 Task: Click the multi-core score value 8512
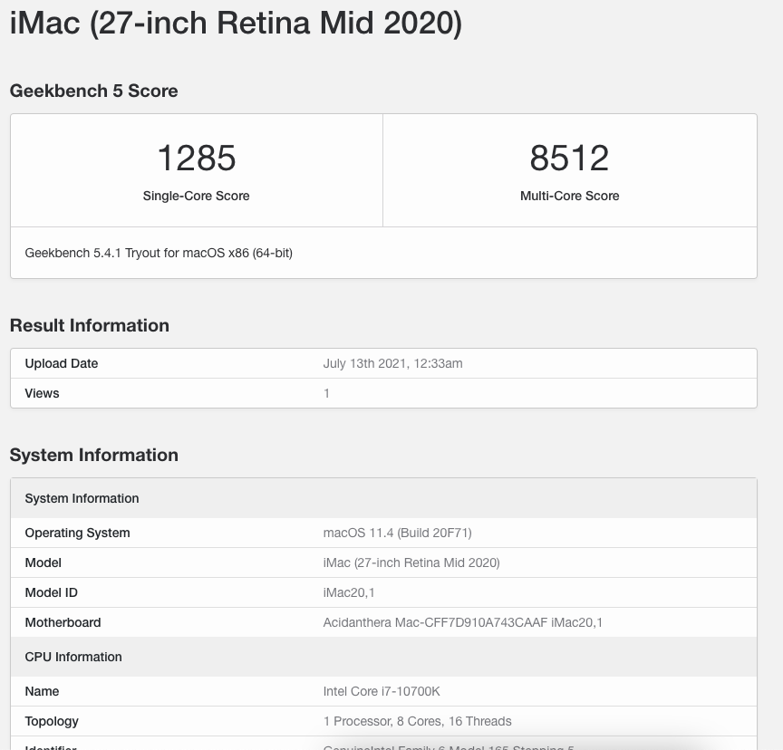[569, 158]
